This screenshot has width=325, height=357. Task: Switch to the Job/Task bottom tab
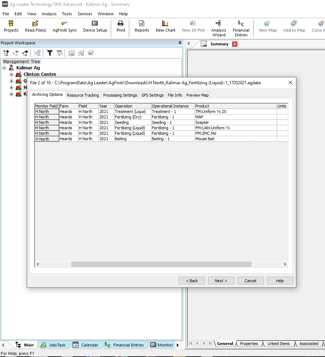click(53, 345)
